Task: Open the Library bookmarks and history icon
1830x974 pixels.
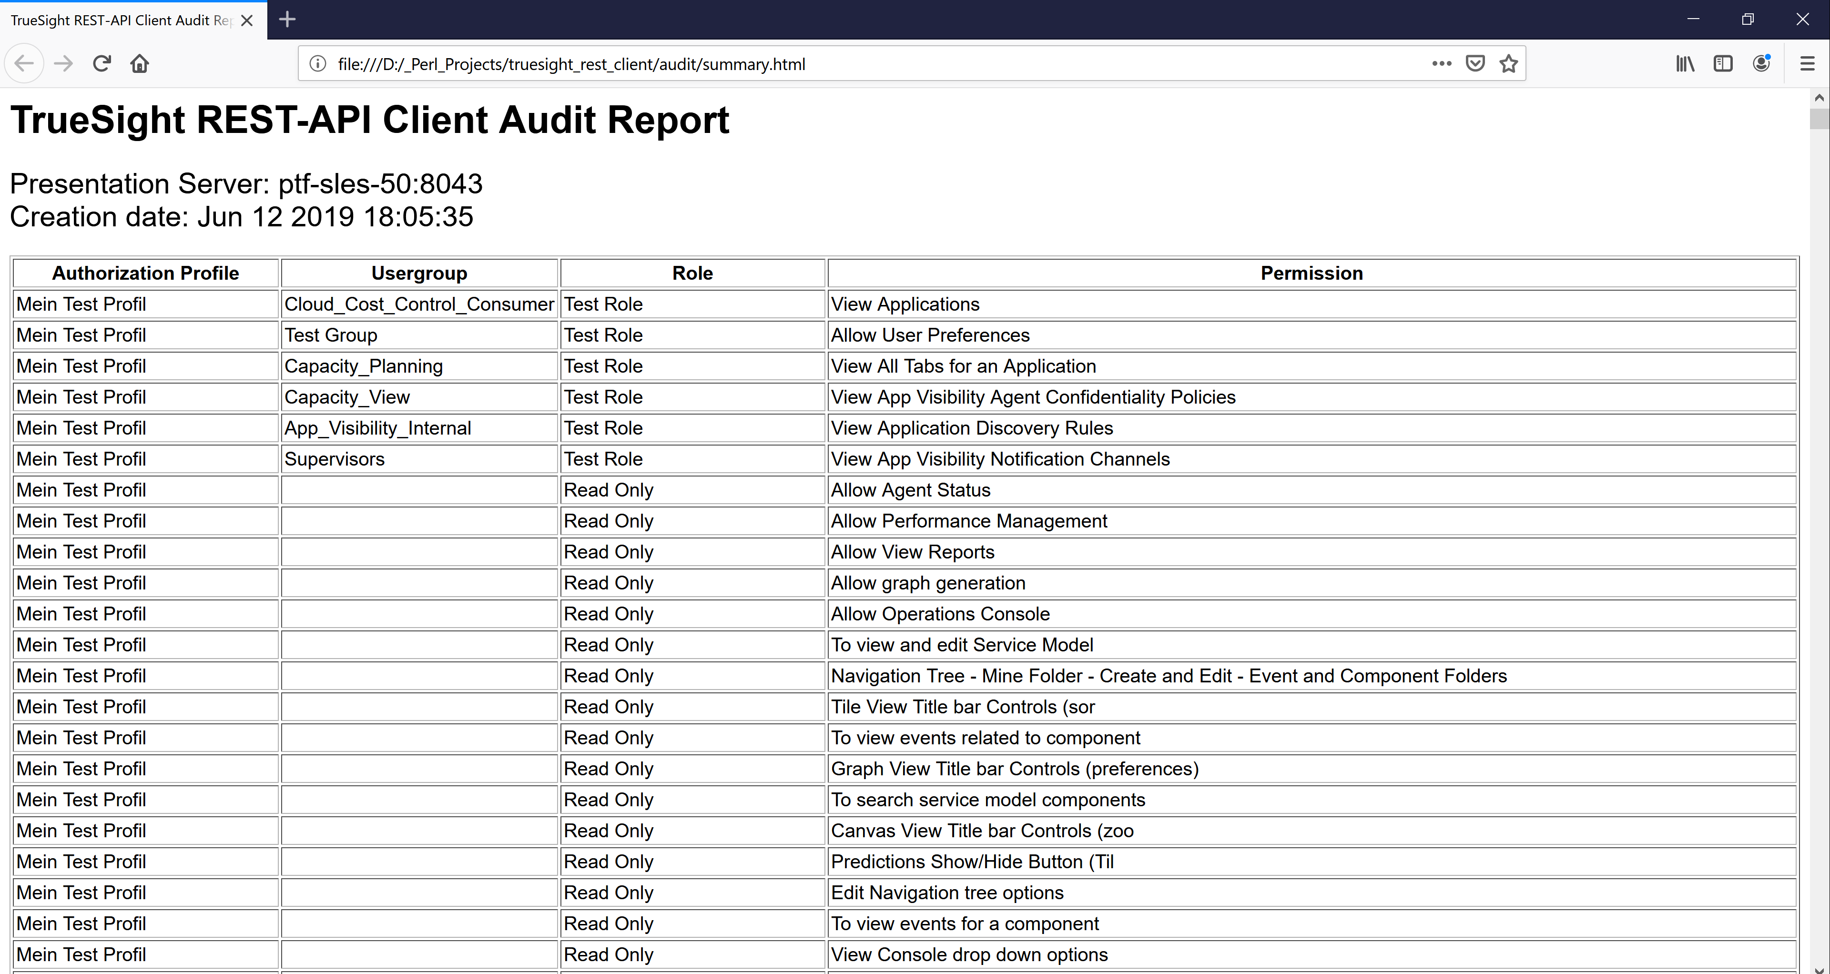Action: click(1685, 64)
